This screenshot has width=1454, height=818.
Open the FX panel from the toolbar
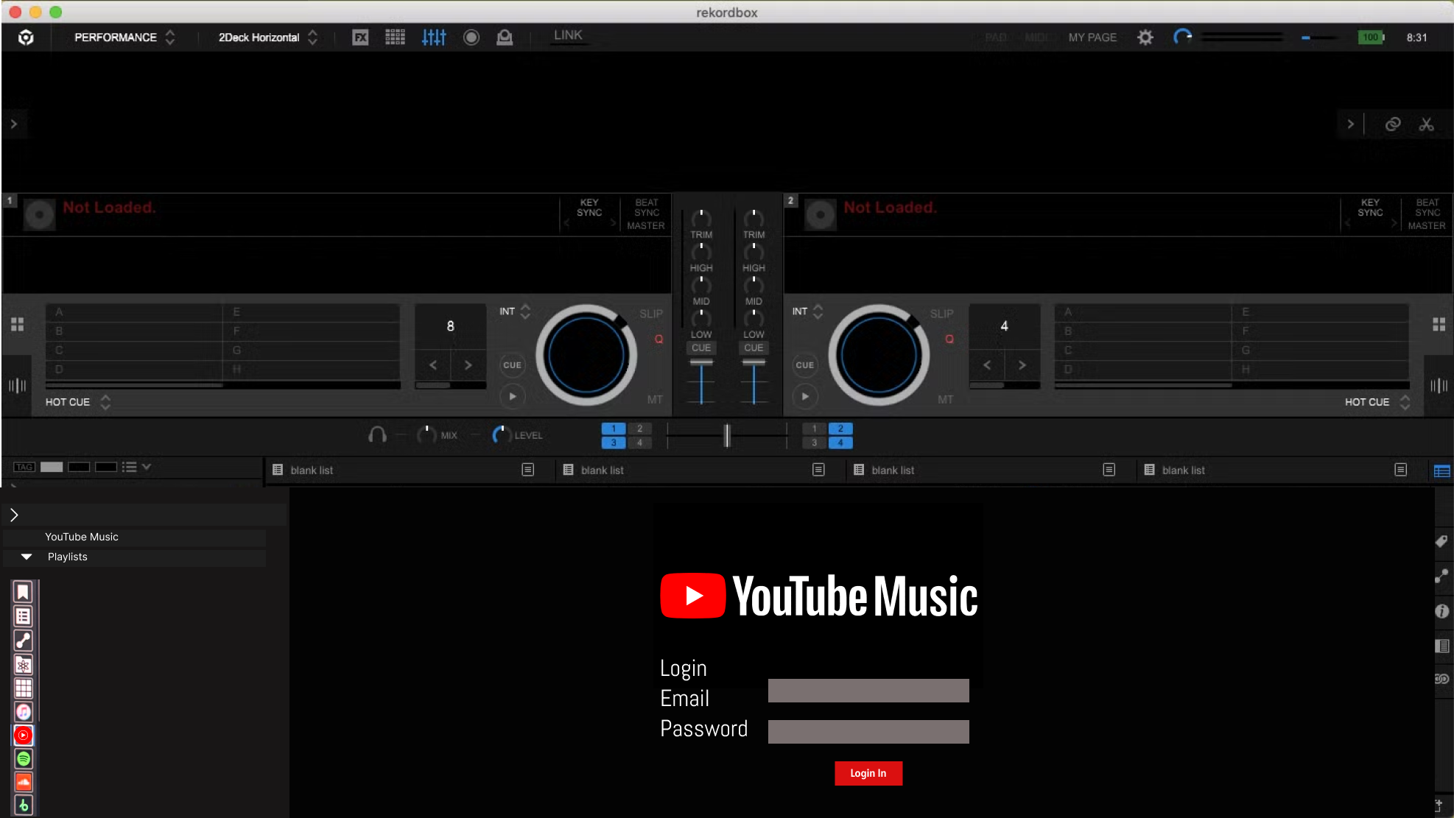pos(360,37)
